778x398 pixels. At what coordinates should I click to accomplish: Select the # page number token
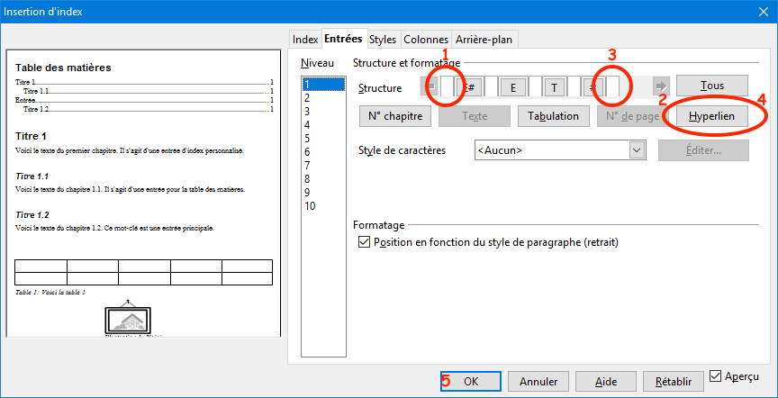click(x=593, y=86)
